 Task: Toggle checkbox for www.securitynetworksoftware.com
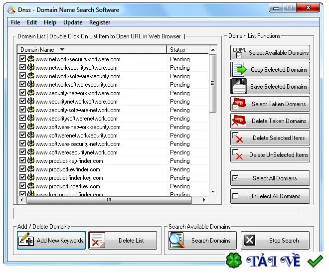22,101
